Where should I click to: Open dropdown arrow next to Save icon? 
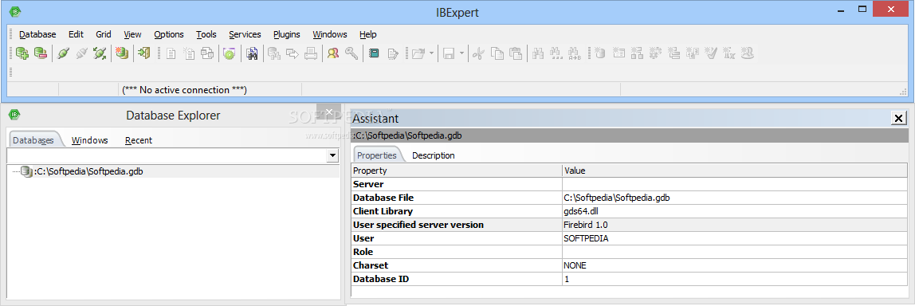[461, 53]
